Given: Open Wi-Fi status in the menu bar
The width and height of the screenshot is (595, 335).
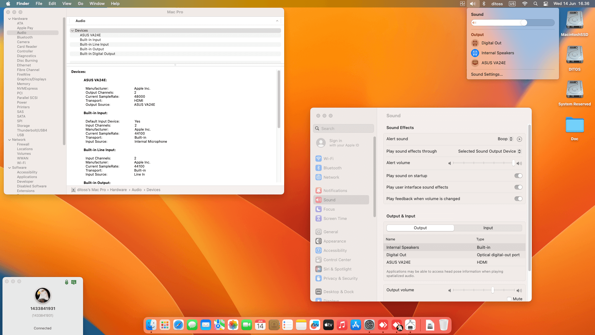Looking at the screenshot, I should (x=525, y=4).
